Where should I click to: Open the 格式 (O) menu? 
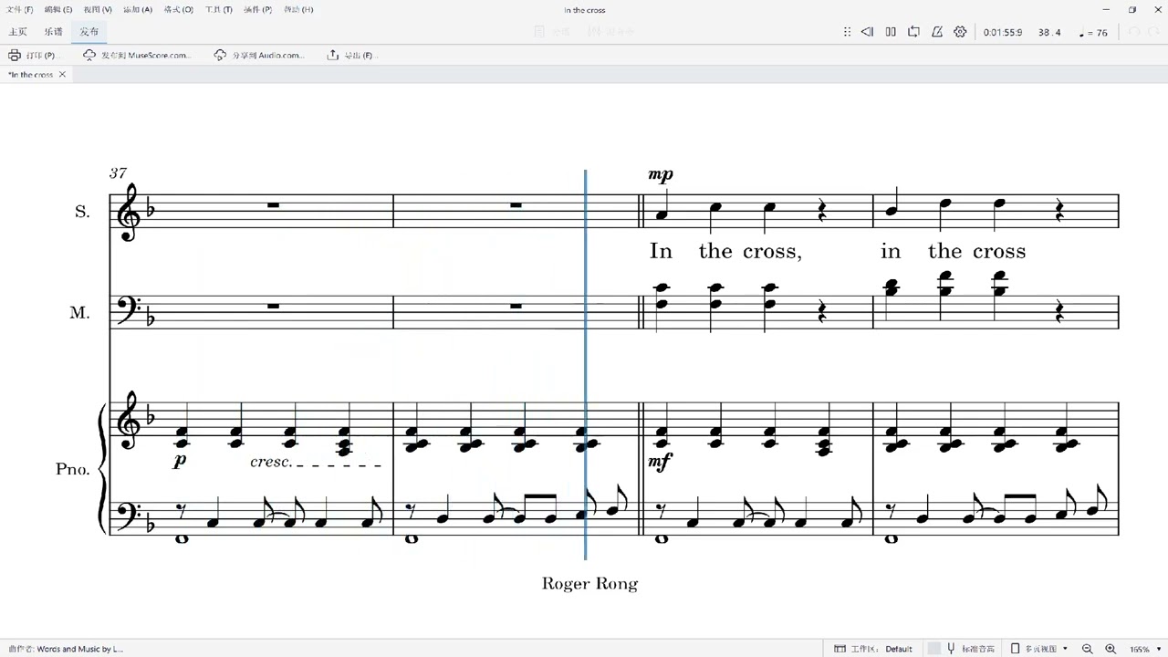(x=178, y=9)
